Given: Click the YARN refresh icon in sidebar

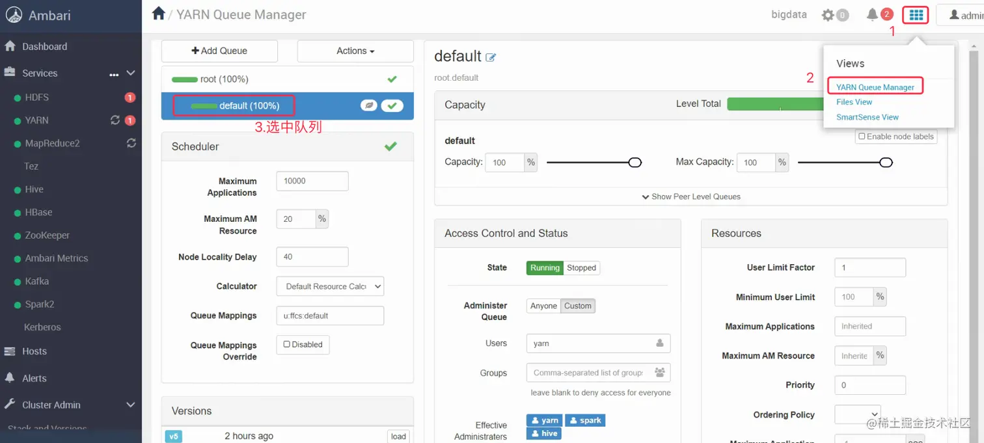Looking at the screenshot, I should [115, 120].
